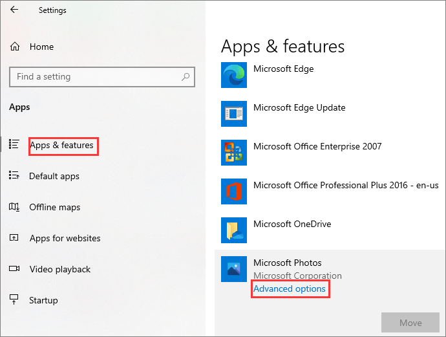Open Startup apps settings
Image resolution: width=446 pixels, height=337 pixels.
click(x=43, y=300)
